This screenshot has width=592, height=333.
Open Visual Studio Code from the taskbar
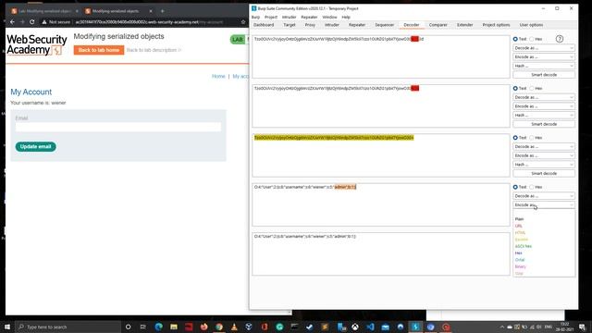(370, 327)
